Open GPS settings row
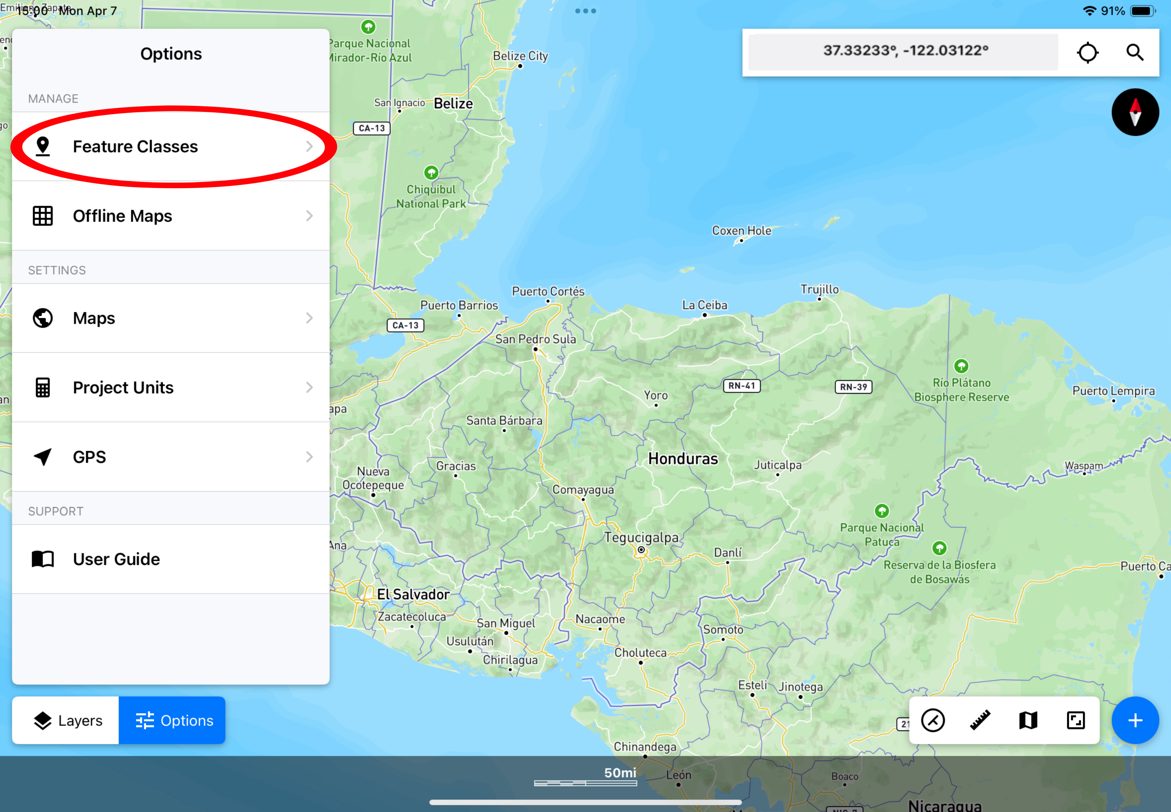The image size is (1171, 812). [x=170, y=457]
